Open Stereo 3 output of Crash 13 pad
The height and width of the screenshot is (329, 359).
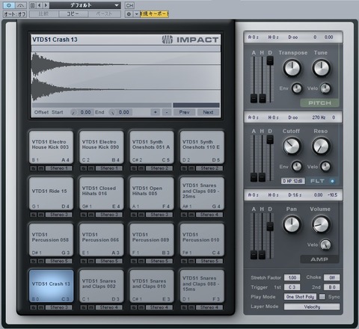pos(59,307)
